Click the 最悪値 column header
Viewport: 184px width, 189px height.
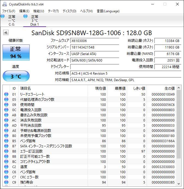[x=117, y=88]
